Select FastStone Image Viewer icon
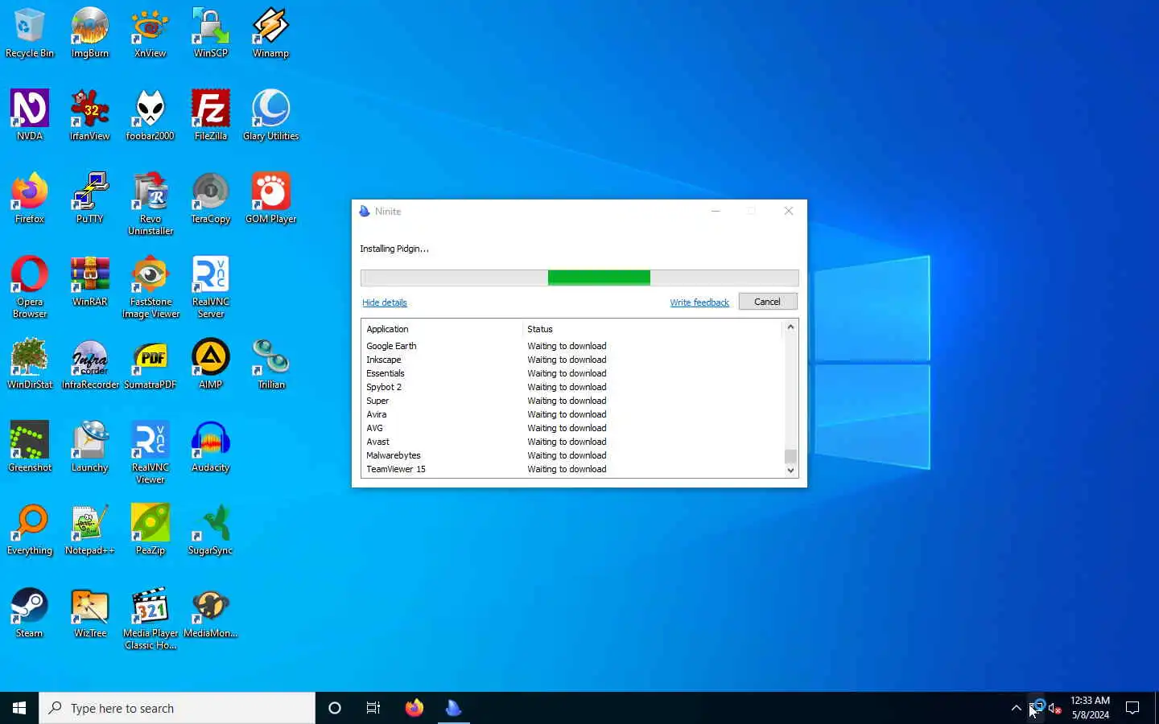 tap(151, 287)
